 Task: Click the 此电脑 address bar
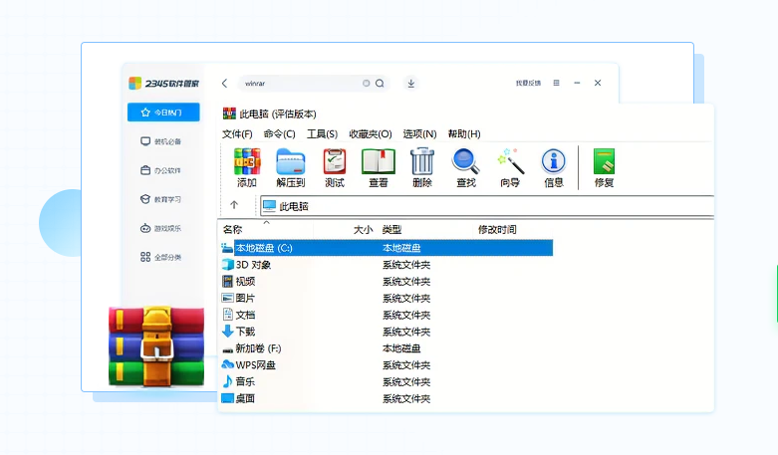point(487,206)
